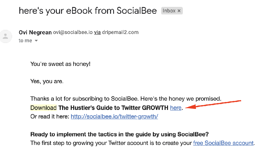Click the underlined "via" text
The image size is (276, 158).
97,32
